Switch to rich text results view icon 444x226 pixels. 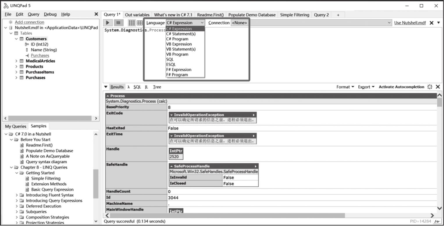(132, 23)
